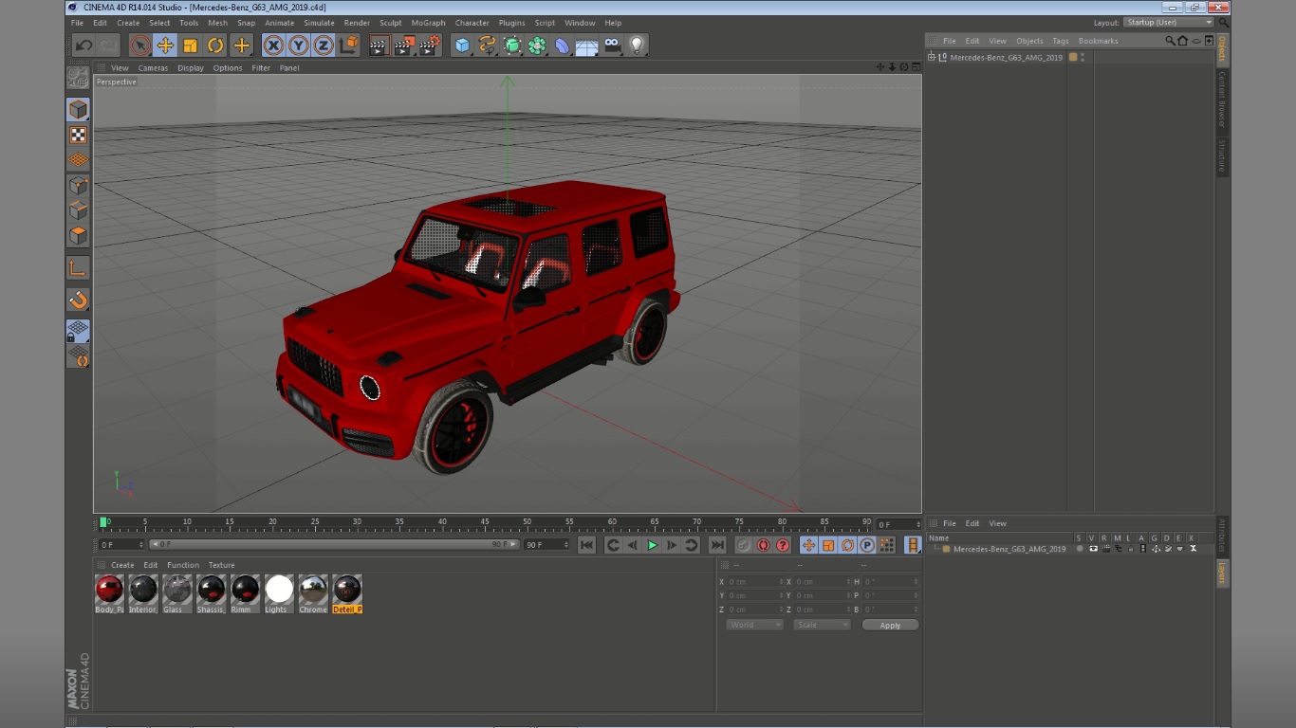Viewport: 1296px width, 728px height.
Task: Activate the Move tool in top toolbar
Action: [x=165, y=45]
